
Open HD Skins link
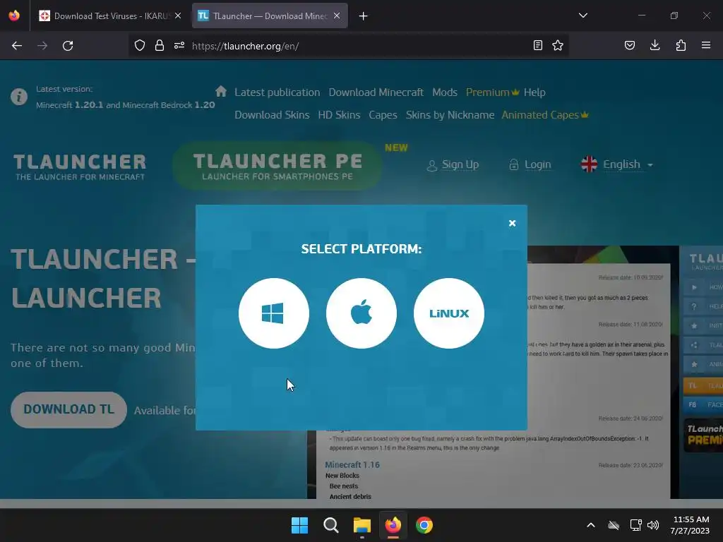(339, 115)
